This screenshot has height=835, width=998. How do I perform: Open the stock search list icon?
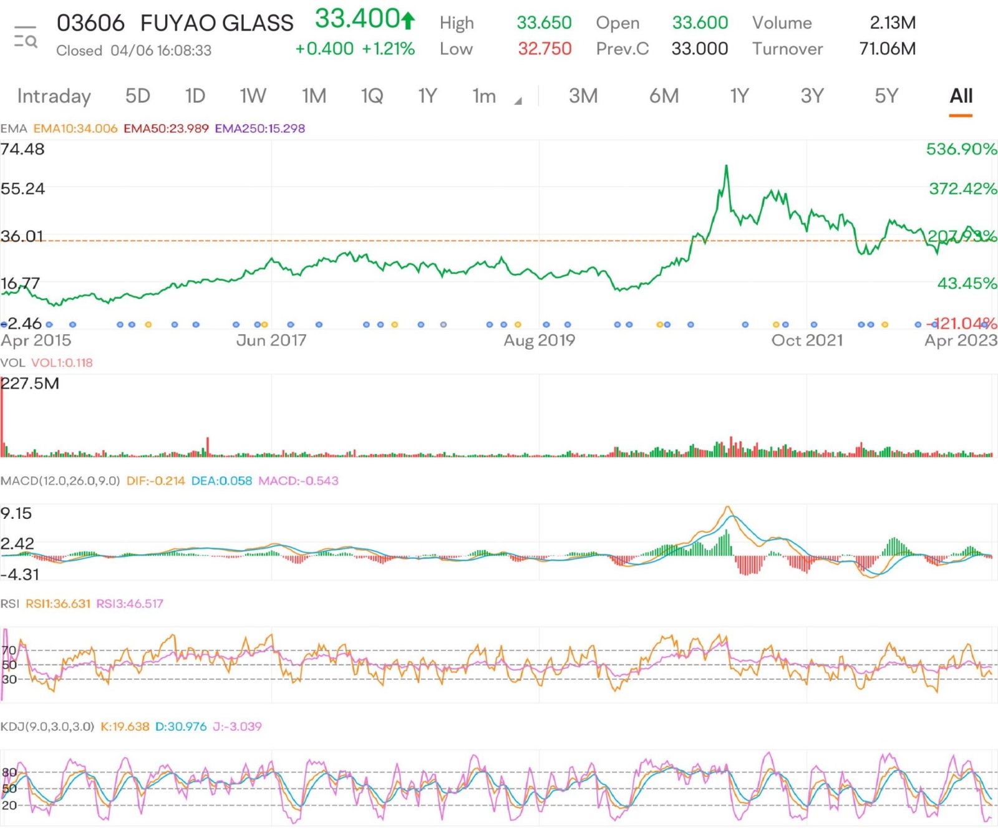tap(26, 37)
